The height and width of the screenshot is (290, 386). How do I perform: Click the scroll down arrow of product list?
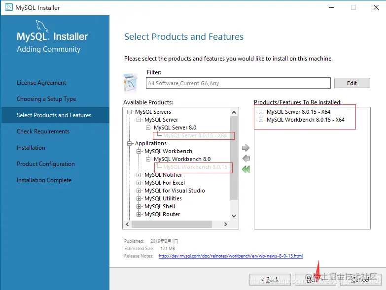(x=234, y=216)
